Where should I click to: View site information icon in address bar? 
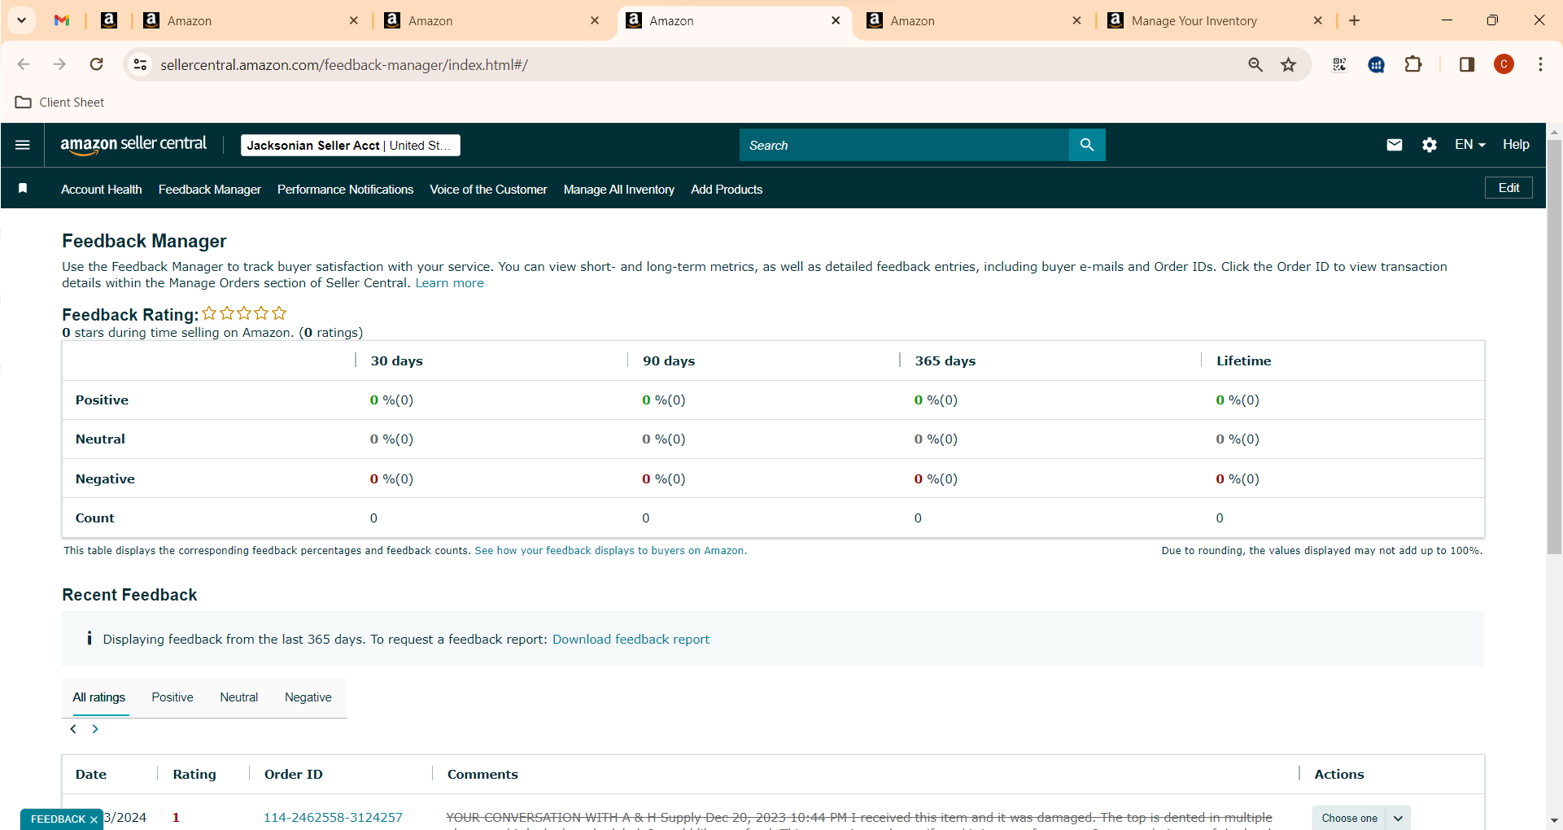pyautogui.click(x=140, y=64)
